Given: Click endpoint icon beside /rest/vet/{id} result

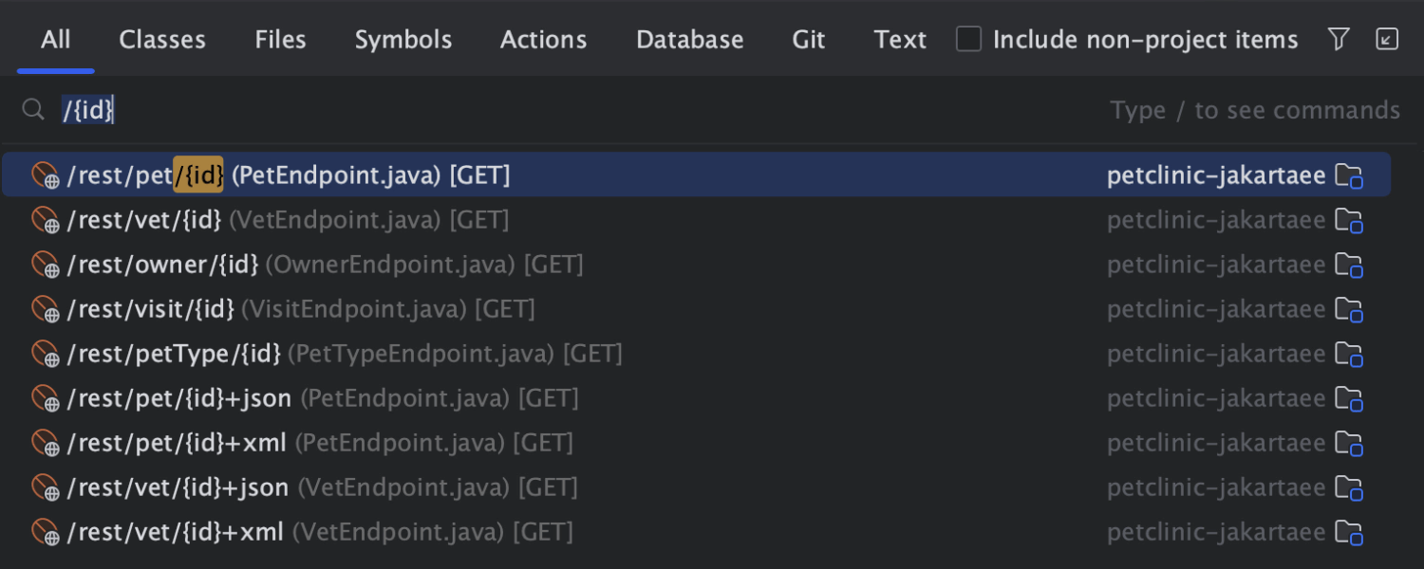Looking at the screenshot, I should pyautogui.click(x=45, y=220).
